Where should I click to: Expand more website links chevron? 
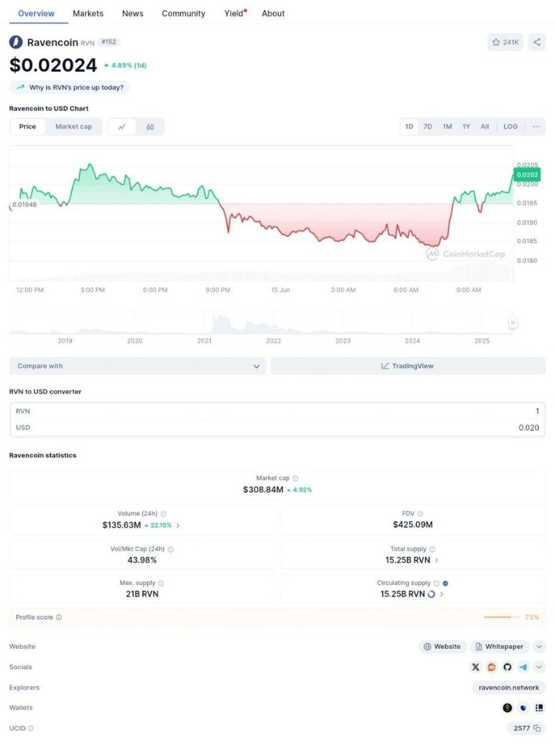(539, 647)
